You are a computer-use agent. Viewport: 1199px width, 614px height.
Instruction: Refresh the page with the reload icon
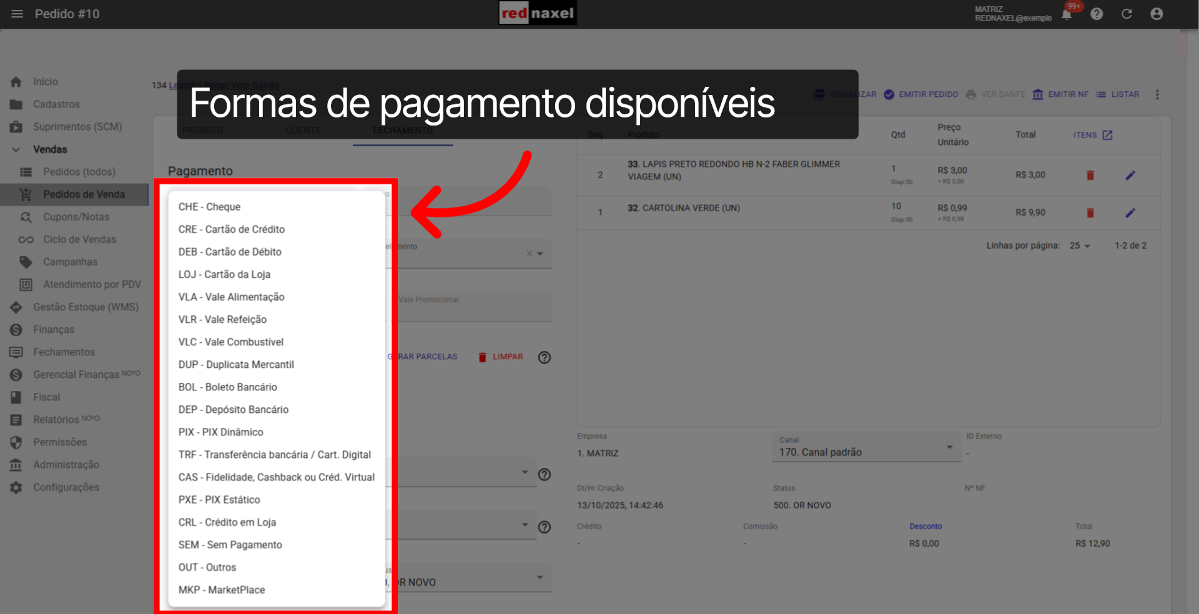(x=1127, y=14)
